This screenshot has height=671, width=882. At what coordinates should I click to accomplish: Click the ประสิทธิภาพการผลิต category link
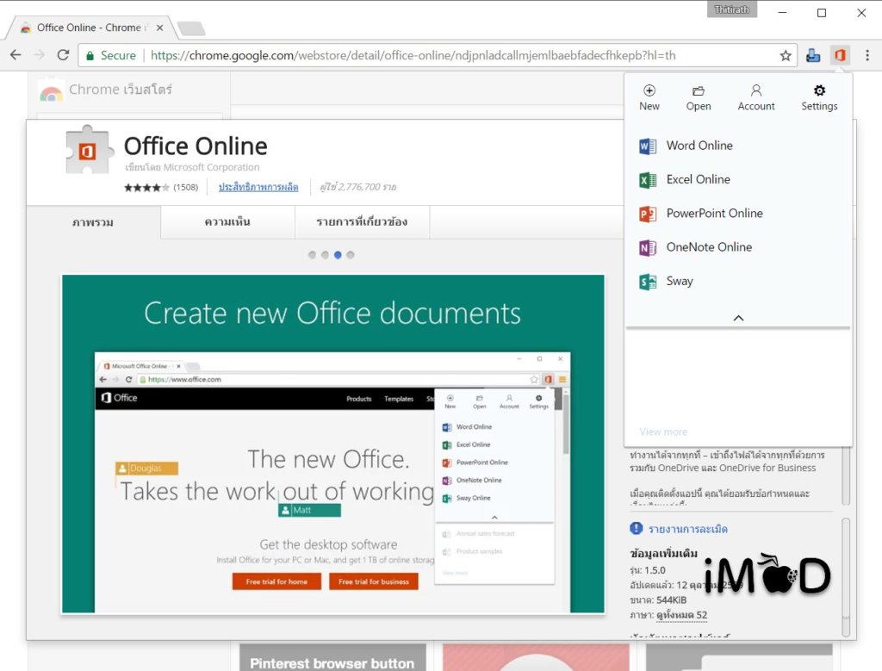tap(258, 187)
